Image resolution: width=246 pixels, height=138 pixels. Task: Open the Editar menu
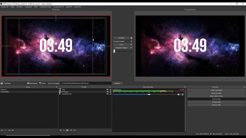[x=13, y=7]
